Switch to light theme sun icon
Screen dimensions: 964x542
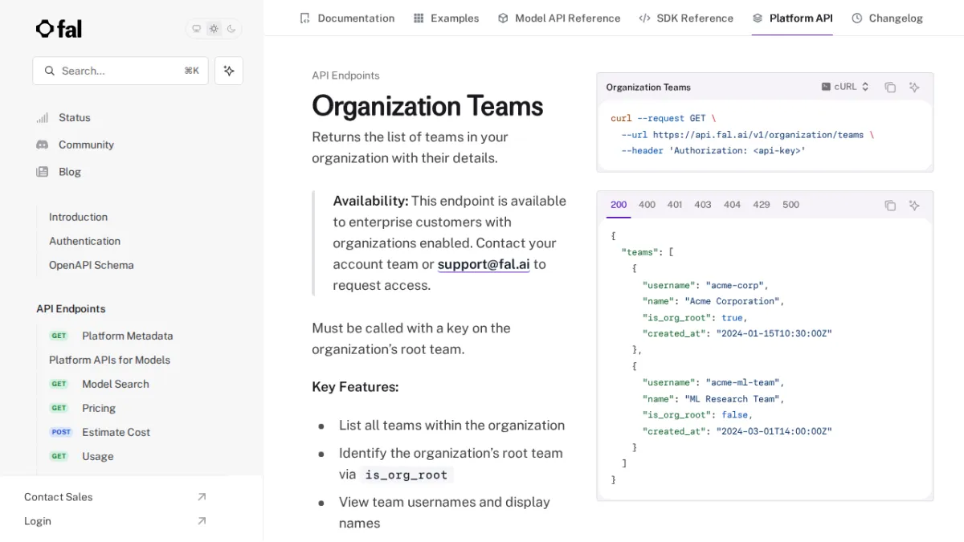[214, 29]
